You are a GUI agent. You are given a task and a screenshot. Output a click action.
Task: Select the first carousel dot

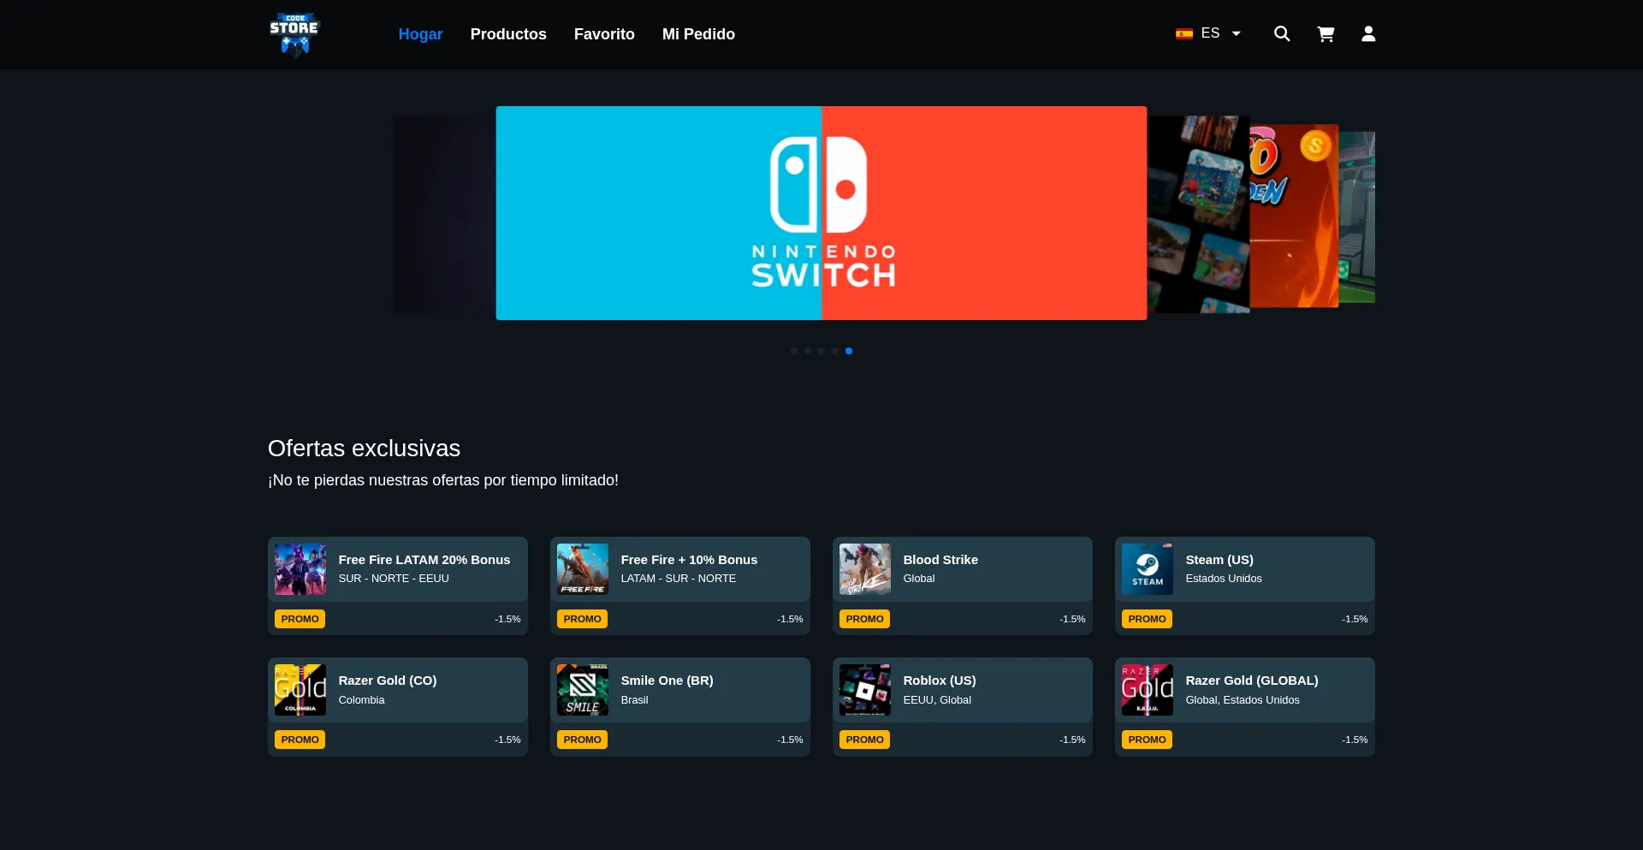coord(794,351)
